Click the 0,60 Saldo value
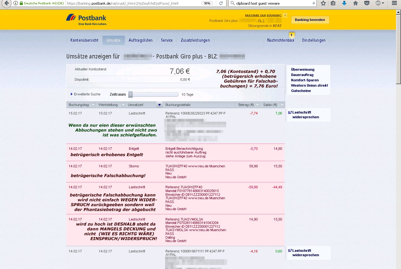 click(x=279, y=251)
